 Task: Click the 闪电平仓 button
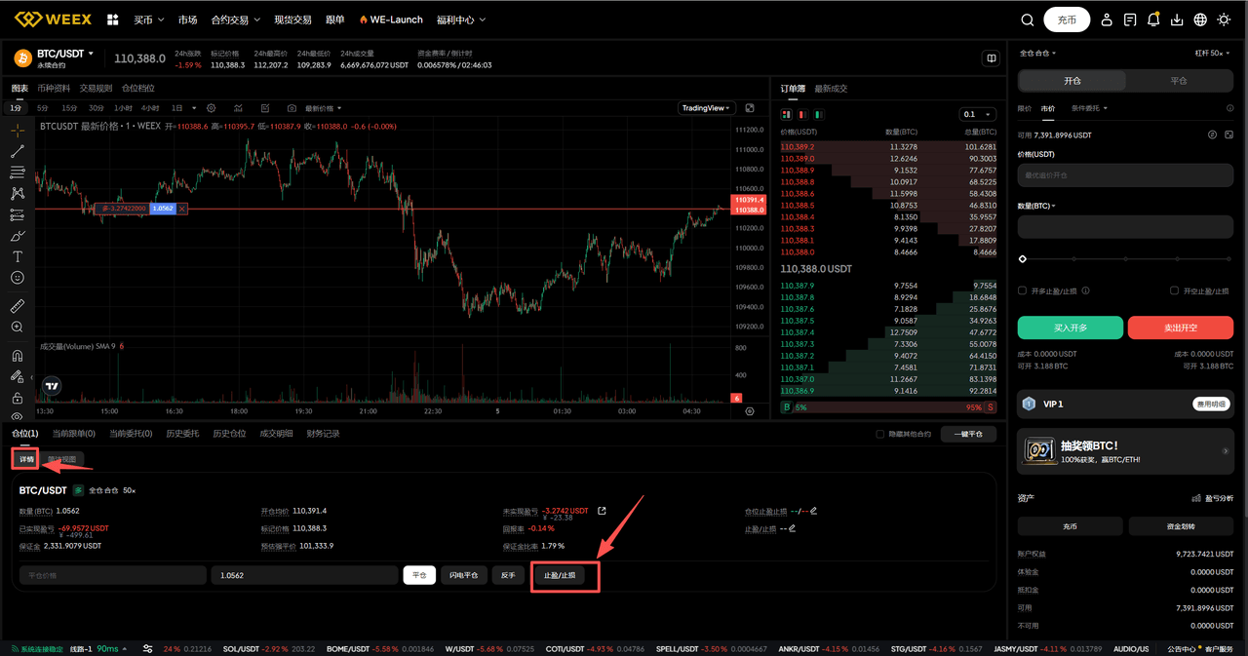pyautogui.click(x=463, y=575)
